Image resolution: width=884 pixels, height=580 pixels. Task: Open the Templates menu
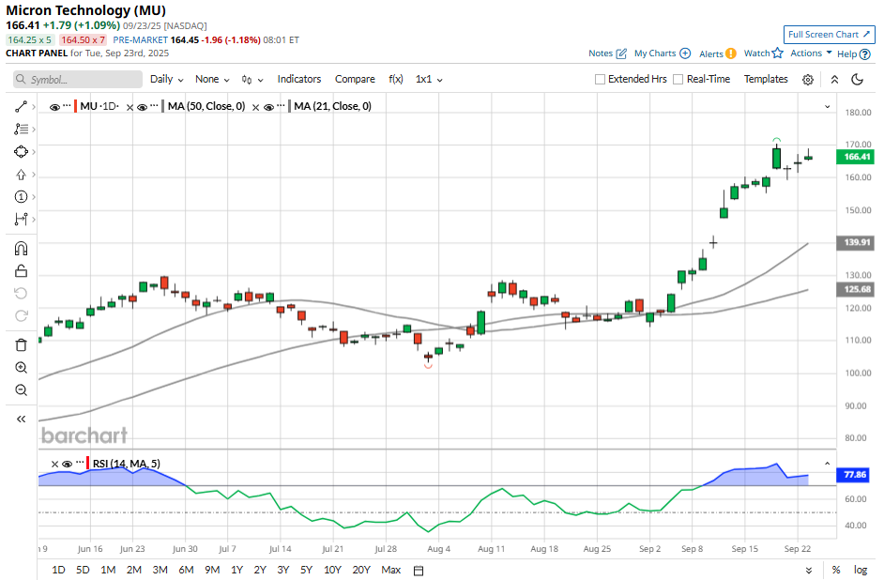coord(766,80)
